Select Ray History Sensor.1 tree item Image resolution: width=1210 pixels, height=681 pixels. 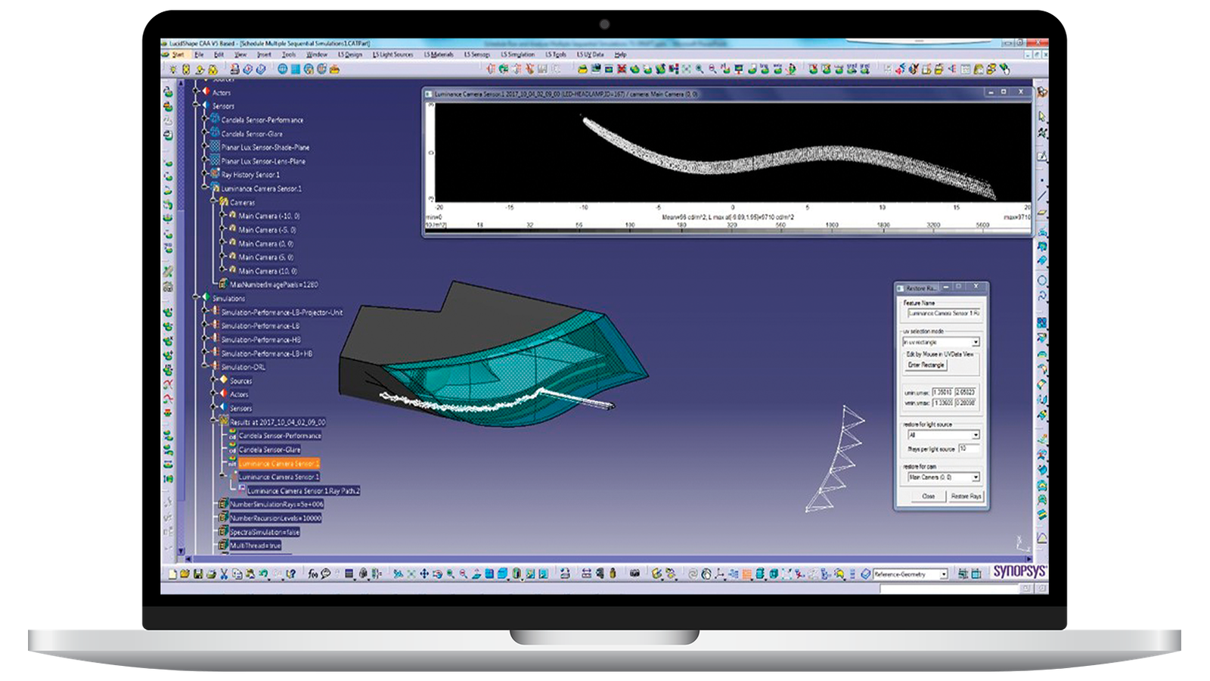(250, 175)
